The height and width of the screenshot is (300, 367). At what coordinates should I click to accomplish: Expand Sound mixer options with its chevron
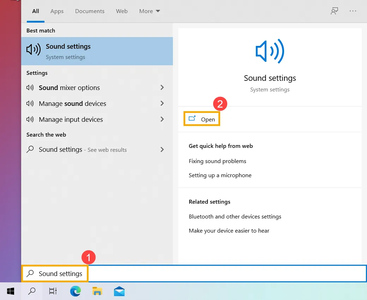pyautogui.click(x=162, y=88)
